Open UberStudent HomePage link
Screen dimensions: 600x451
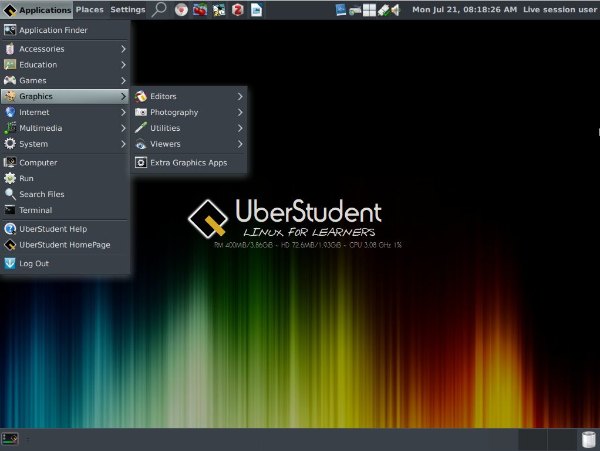65,245
